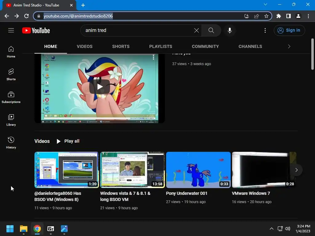Open a new browser tab
315x236 pixels.
[83, 5]
